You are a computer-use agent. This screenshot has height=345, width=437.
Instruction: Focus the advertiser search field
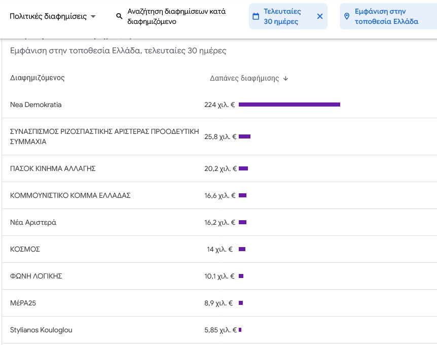click(x=176, y=16)
